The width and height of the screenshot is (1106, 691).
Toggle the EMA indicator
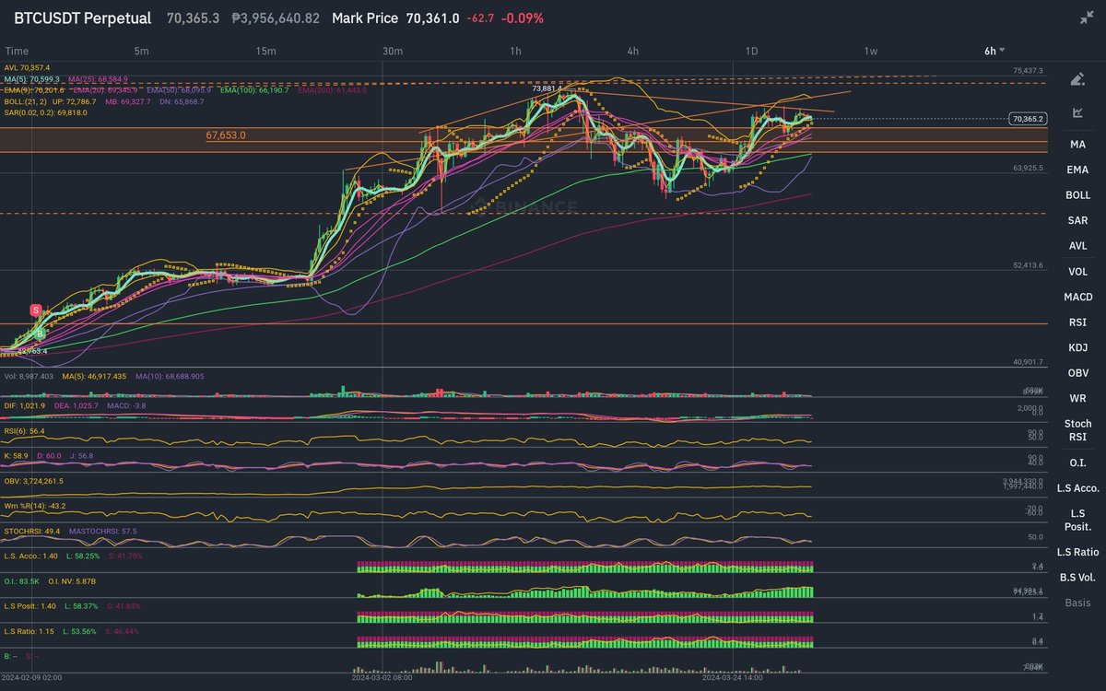click(1077, 170)
